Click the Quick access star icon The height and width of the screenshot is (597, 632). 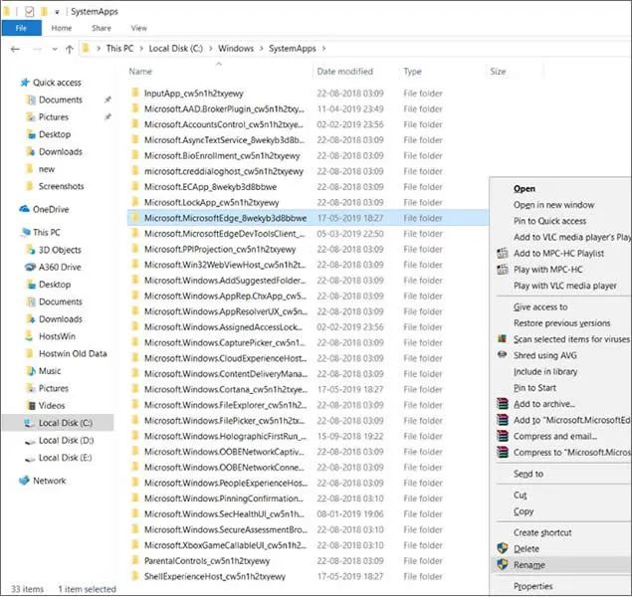coord(25,83)
